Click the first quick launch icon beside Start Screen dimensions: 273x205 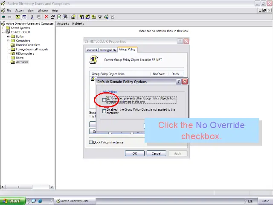pyautogui.click(x=34, y=201)
